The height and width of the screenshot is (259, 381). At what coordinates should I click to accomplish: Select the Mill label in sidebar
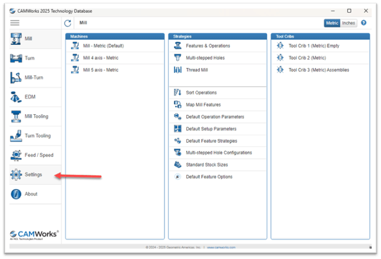28,39
